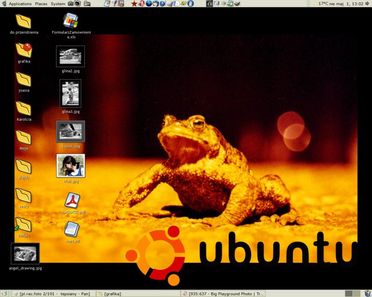Switch to the second workspace in pager

[357, 294]
